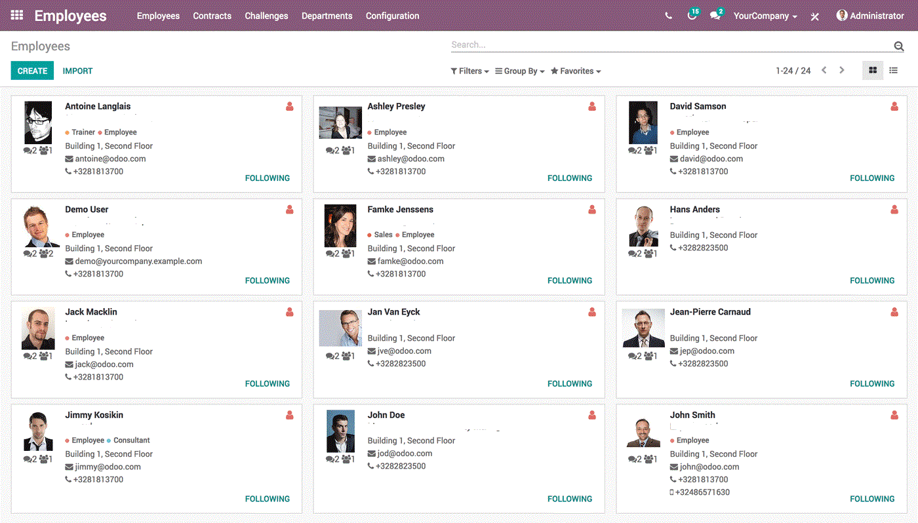Open the Challenges menu
Viewport: 918px width, 523px height.
(x=266, y=16)
